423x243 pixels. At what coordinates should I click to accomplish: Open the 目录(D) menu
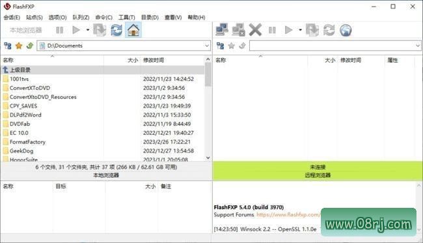(150, 18)
